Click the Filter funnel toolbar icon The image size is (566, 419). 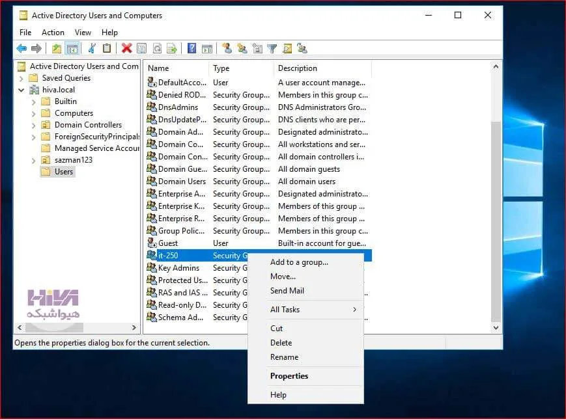point(272,48)
